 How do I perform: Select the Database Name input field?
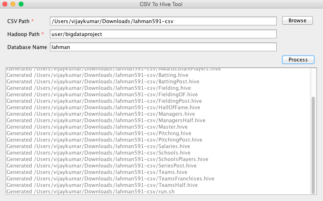pos(163,47)
